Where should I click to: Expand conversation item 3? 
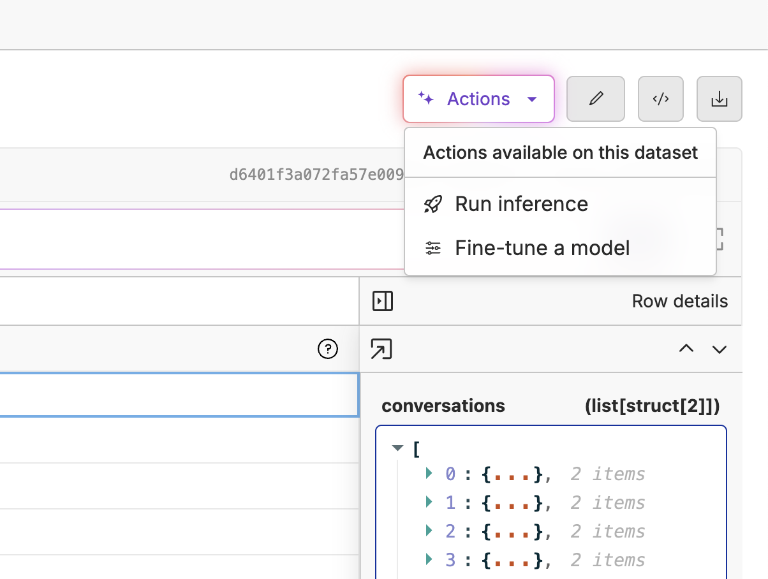pyautogui.click(x=429, y=559)
